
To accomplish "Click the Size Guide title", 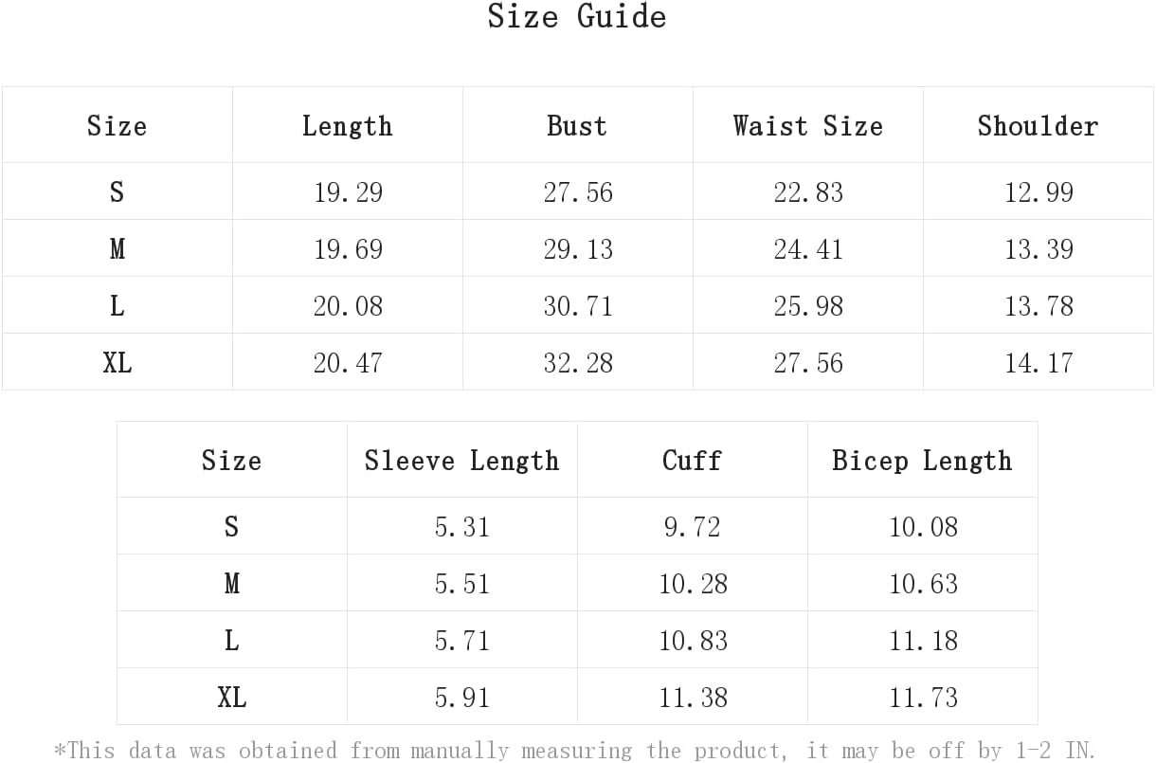I will point(577,16).
